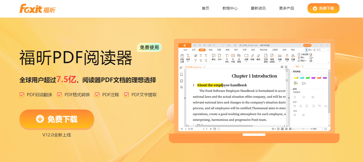
Task: Open the 教程中心 menu item
Action: [x=230, y=8]
